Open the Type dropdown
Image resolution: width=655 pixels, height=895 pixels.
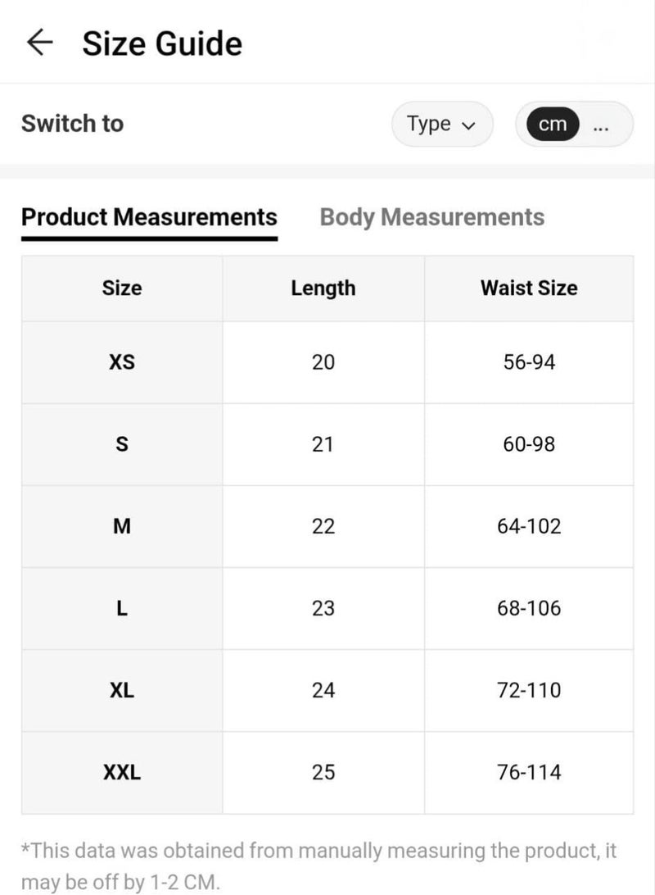(442, 124)
